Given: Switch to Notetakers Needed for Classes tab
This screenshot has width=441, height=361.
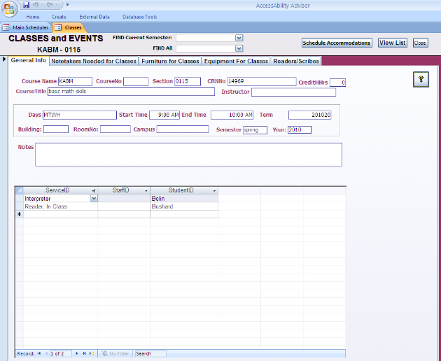Looking at the screenshot, I should coord(94,61).
